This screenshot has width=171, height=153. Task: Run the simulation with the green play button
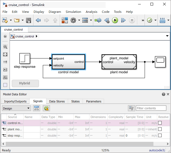pyautogui.click(x=115, y=20)
